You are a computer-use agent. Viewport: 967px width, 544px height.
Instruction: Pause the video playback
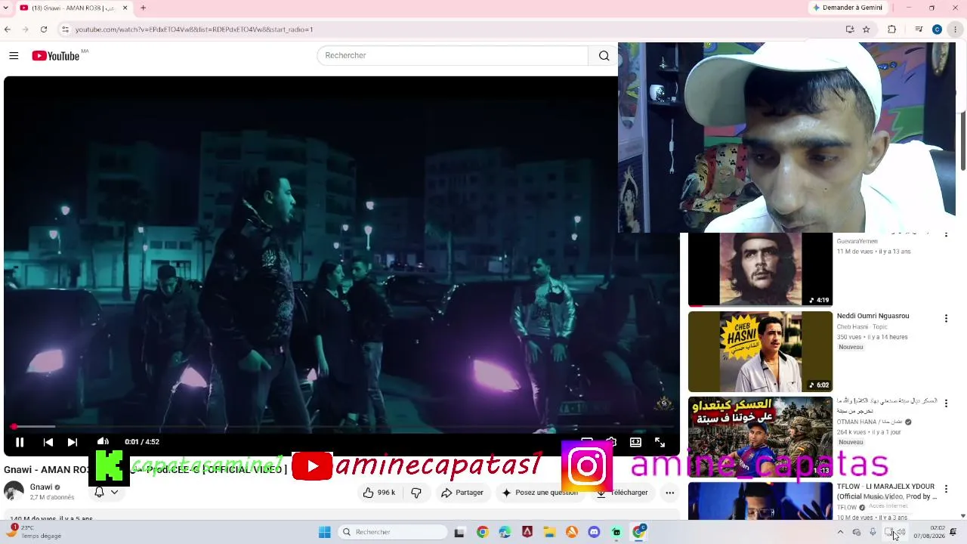coord(20,442)
